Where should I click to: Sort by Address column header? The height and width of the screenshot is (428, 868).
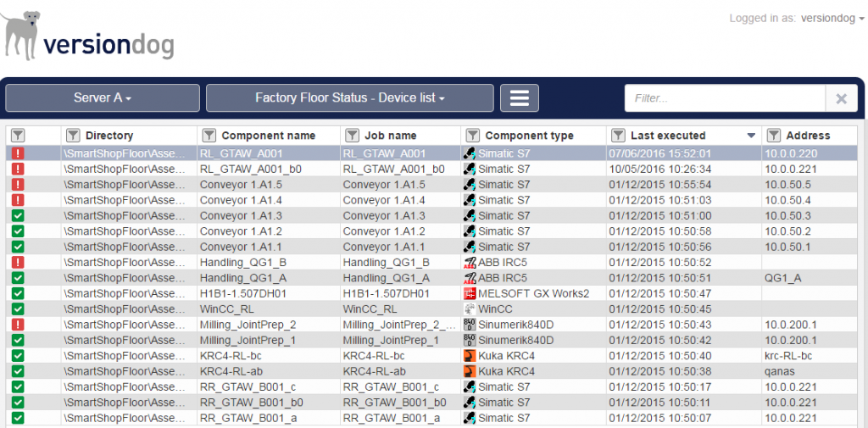coord(808,136)
